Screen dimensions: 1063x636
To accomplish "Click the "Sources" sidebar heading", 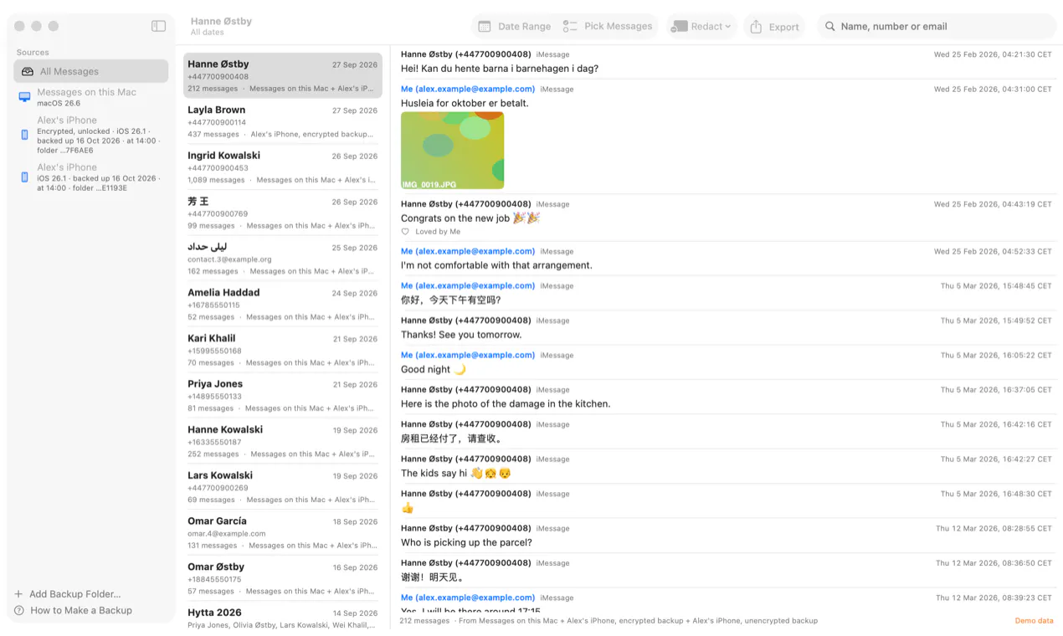I will pyautogui.click(x=33, y=52).
